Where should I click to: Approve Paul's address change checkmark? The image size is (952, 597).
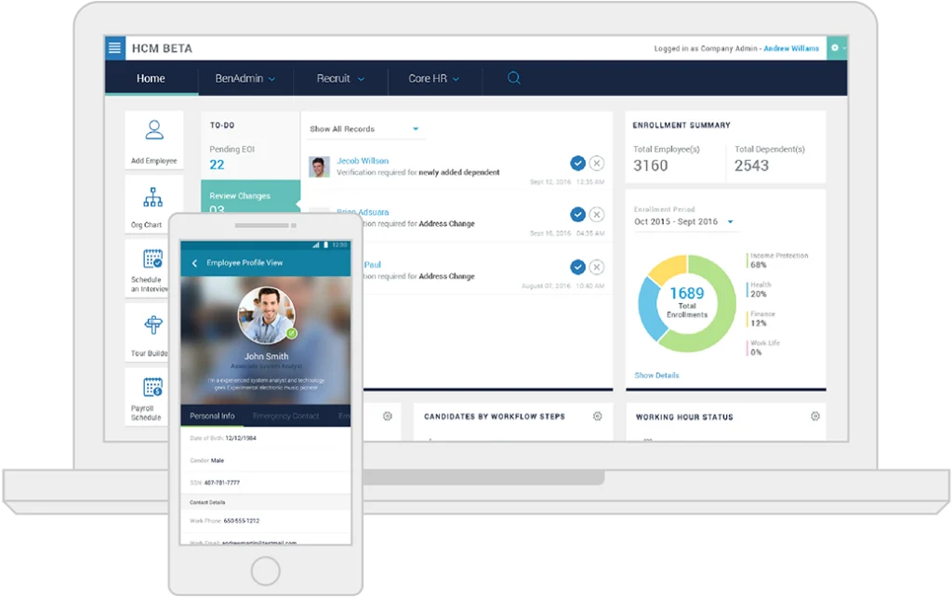tap(578, 267)
